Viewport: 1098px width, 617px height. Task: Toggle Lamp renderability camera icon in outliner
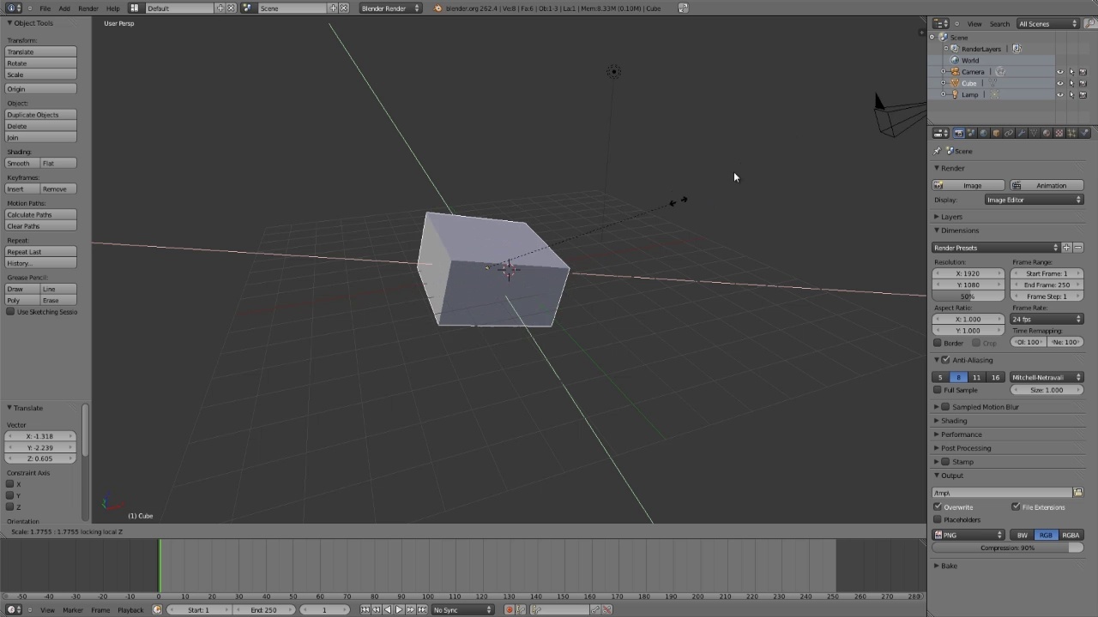[x=1083, y=94]
